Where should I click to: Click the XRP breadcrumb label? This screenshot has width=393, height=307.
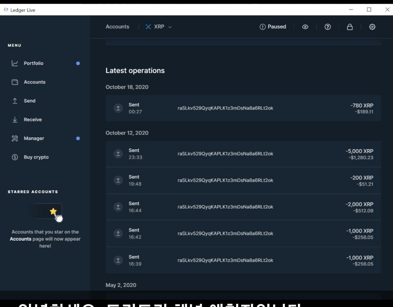[x=159, y=27]
